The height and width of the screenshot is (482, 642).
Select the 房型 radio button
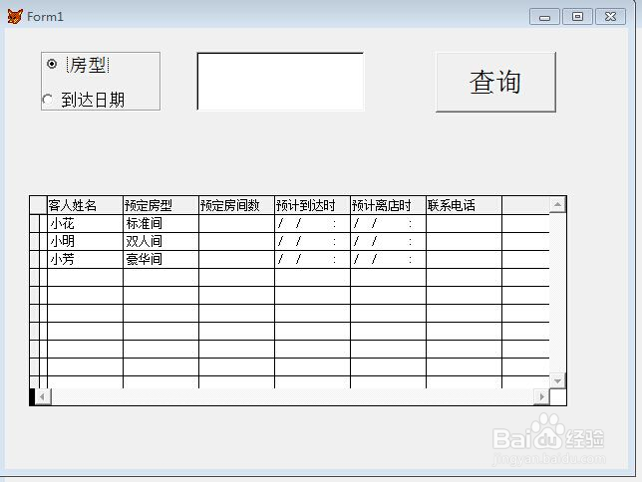52,64
